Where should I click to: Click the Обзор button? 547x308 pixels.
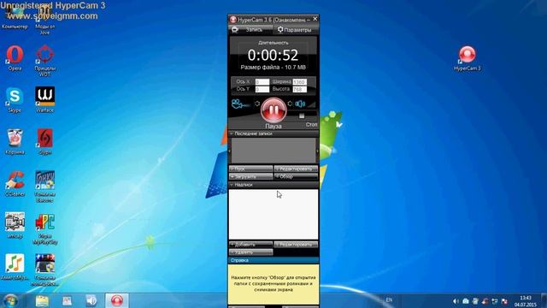(x=296, y=177)
